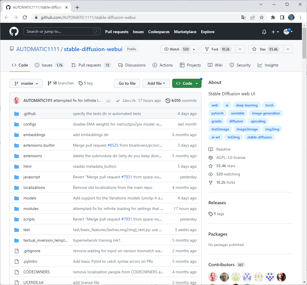Expand the commit message ellipsis
Image resolution: width=307 pixels, height=285 pixels.
click(x=108, y=101)
